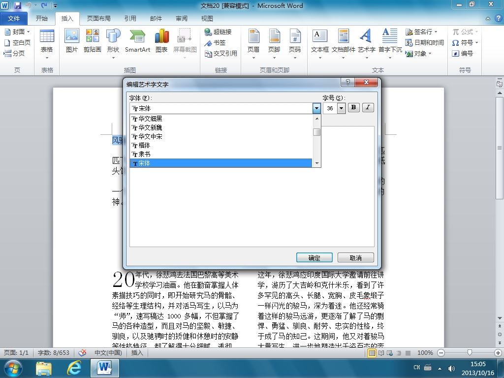Expand the Signature Line (签名行) dropdown arrow
The height and width of the screenshot is (378, 504).
[436, 32]
